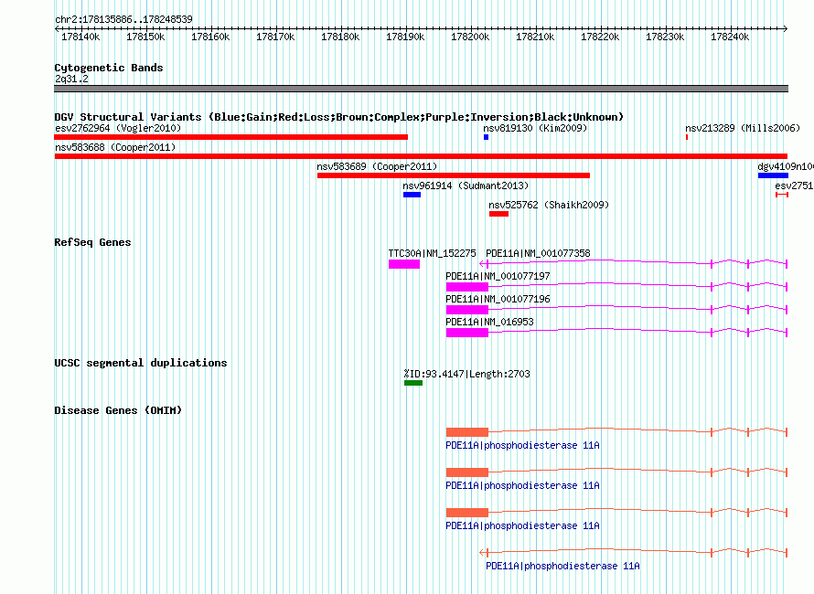Viewport: 814px width, 594px height.
Task: Open the nsv525762 (Shaikh2009) variant label
Action: (549, 205)
